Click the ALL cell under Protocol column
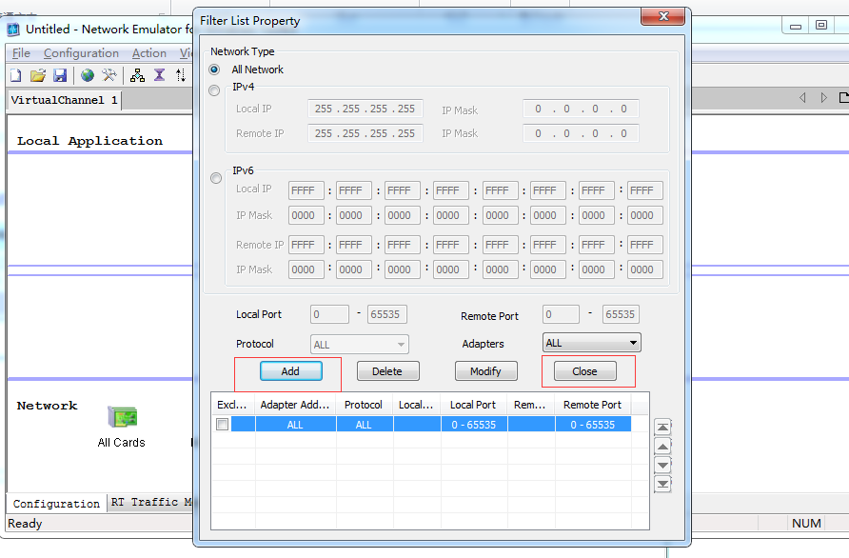 [x=364, y=424]
